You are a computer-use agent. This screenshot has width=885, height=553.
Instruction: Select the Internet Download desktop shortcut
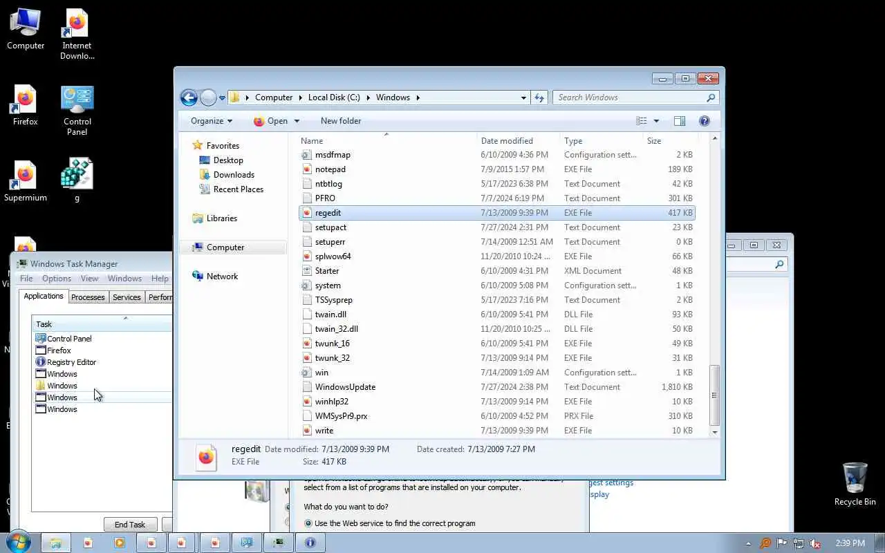(77, 35)
